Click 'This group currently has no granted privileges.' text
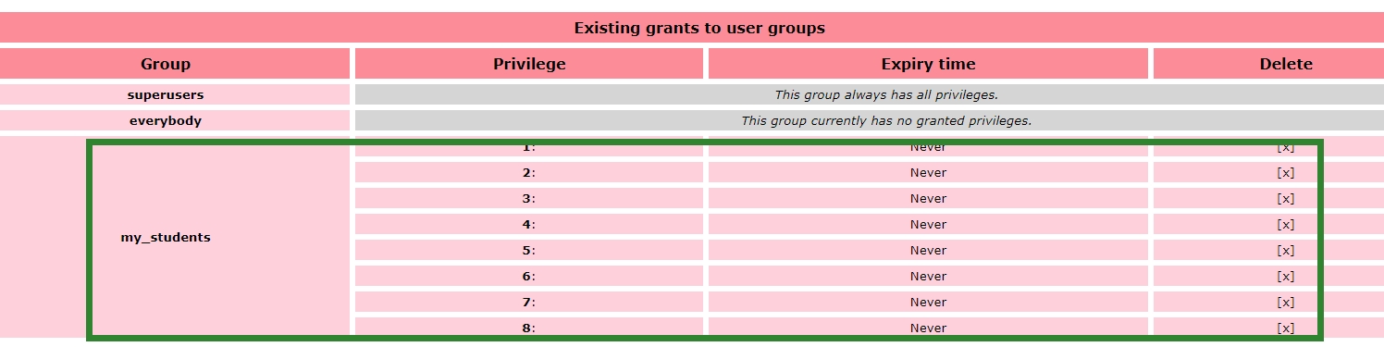Screen dimensions: 1384x347 (886, 120)
